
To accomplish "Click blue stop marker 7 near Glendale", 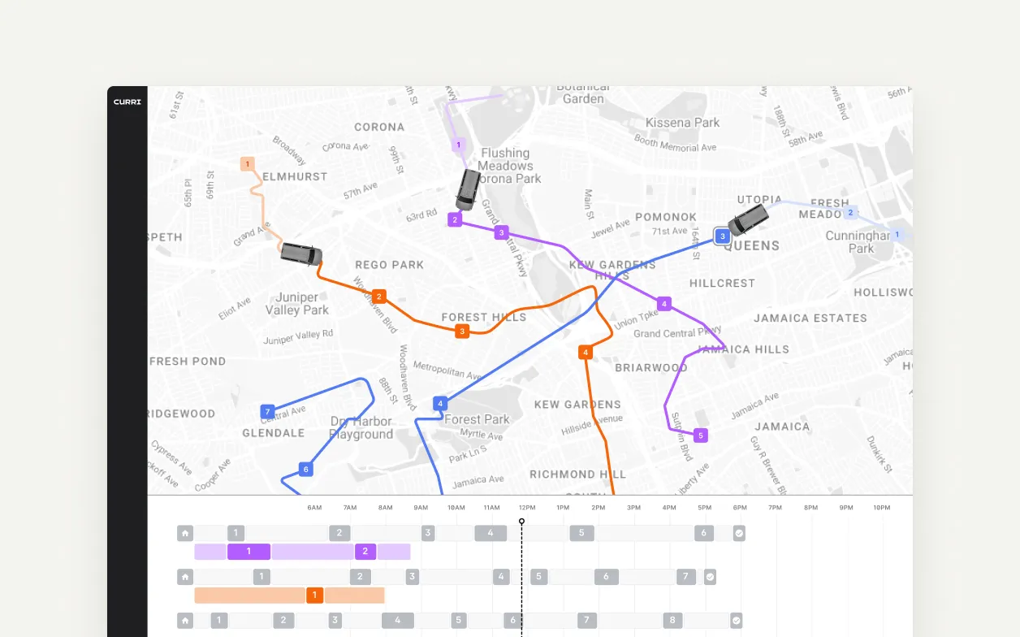I will 267,412.
